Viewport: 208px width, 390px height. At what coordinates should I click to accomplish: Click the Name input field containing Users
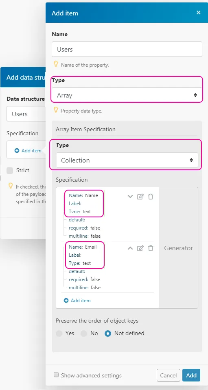(127, 49)
